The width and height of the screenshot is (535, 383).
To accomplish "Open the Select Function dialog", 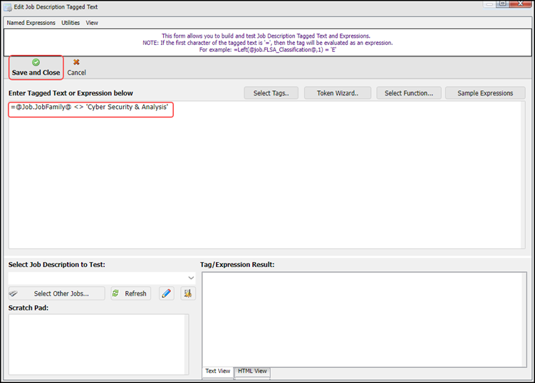I will point(408,93).
